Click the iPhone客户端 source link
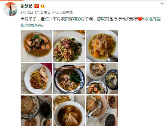The width and height of the screenshot is (166, 126). [x=62, y=13]
